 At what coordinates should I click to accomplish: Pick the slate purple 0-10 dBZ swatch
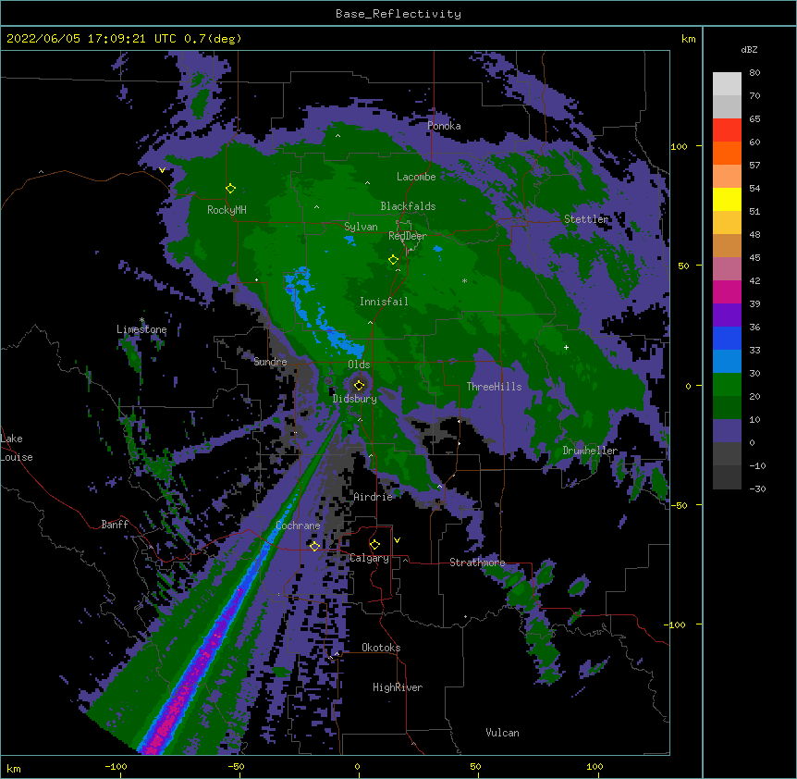click(x=727, y=431)
